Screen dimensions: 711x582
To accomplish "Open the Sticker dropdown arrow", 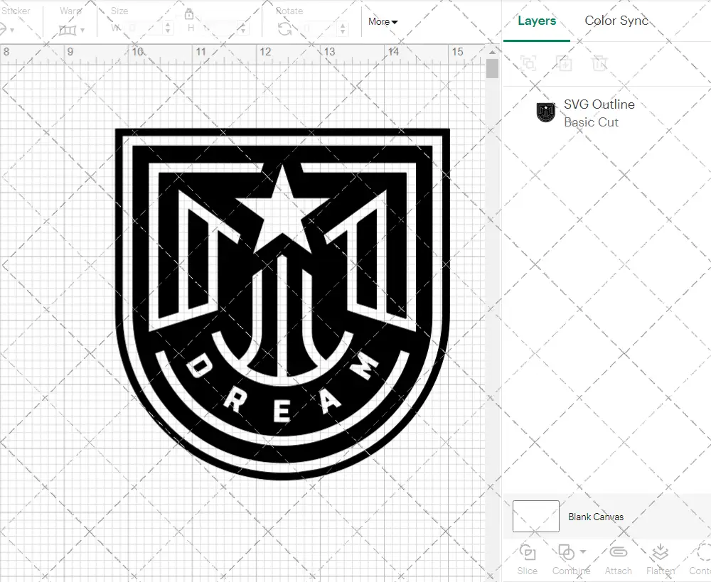I will 12,31.
